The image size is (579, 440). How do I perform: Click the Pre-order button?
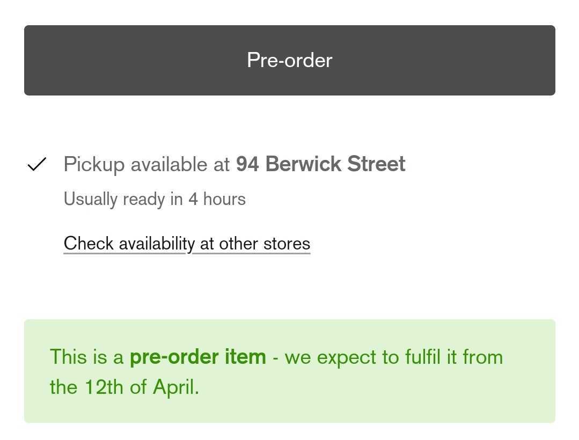289,60
